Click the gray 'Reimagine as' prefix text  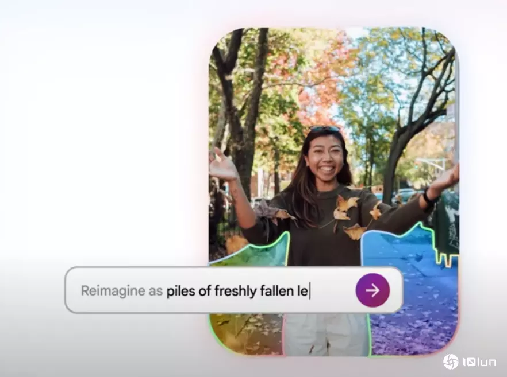tap(121, 291)
